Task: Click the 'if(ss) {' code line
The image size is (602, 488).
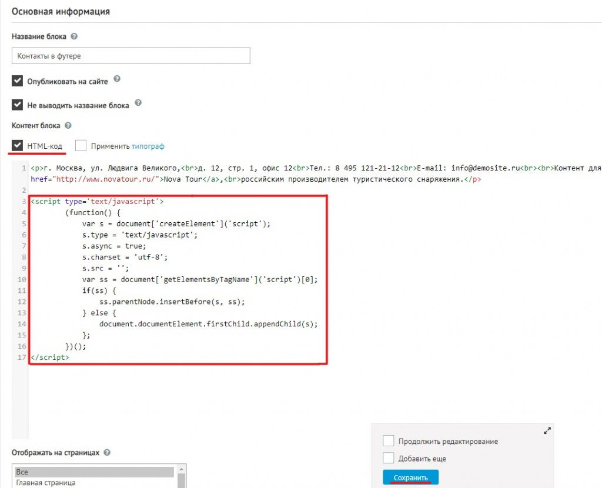Action: [99, 290]
